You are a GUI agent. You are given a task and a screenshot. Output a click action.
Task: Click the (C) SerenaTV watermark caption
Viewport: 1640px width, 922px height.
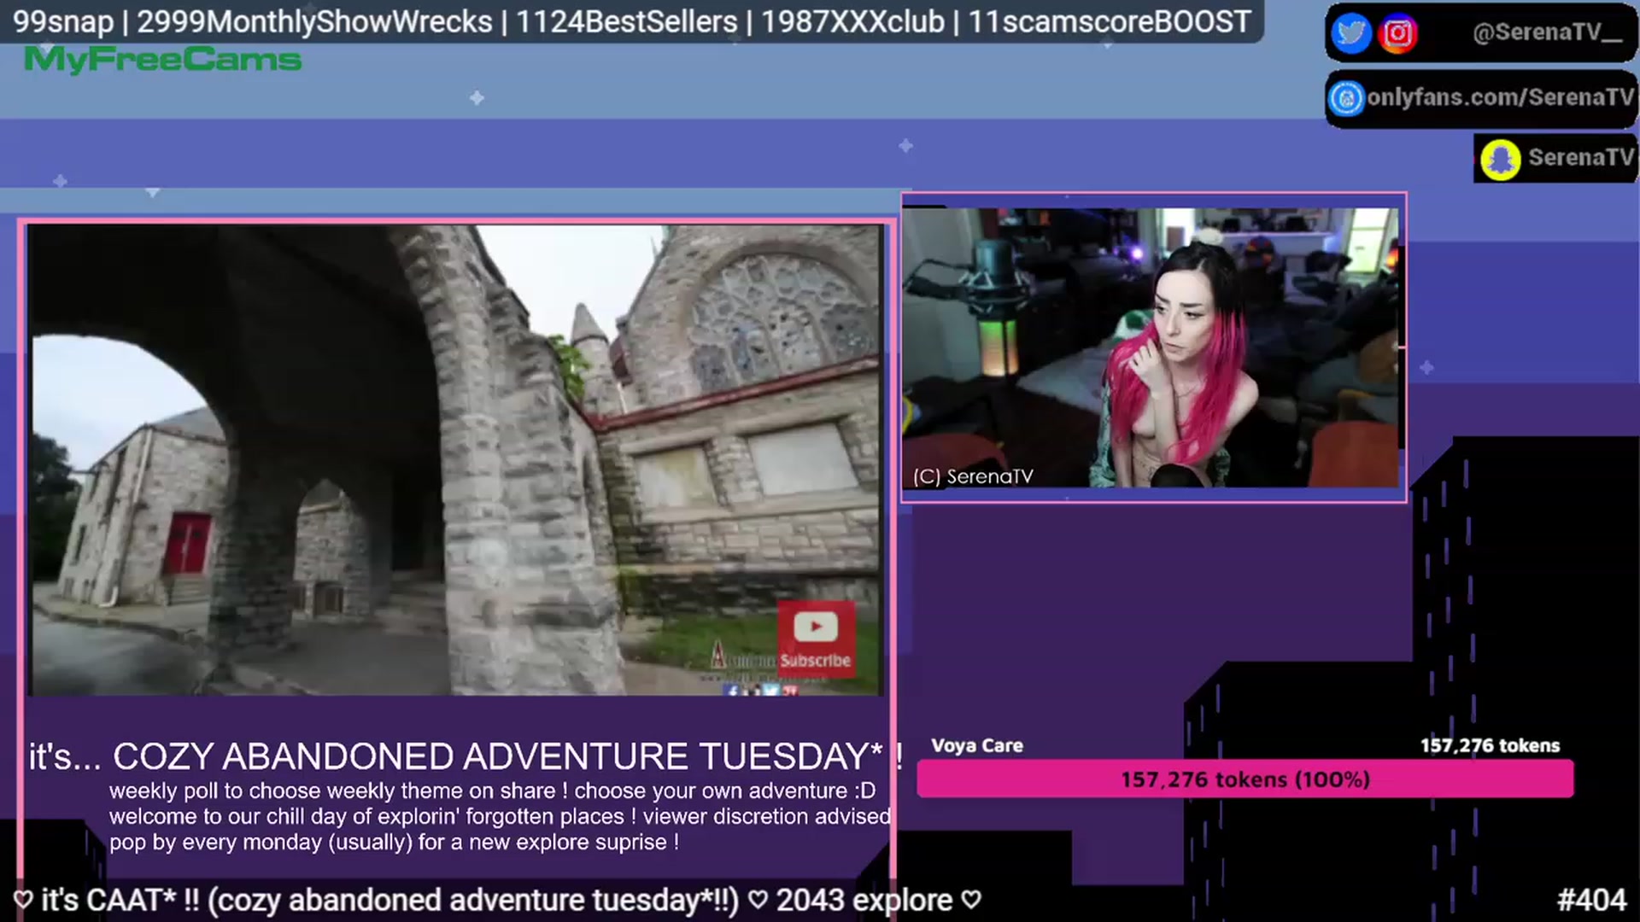click(x=973, y=476)
